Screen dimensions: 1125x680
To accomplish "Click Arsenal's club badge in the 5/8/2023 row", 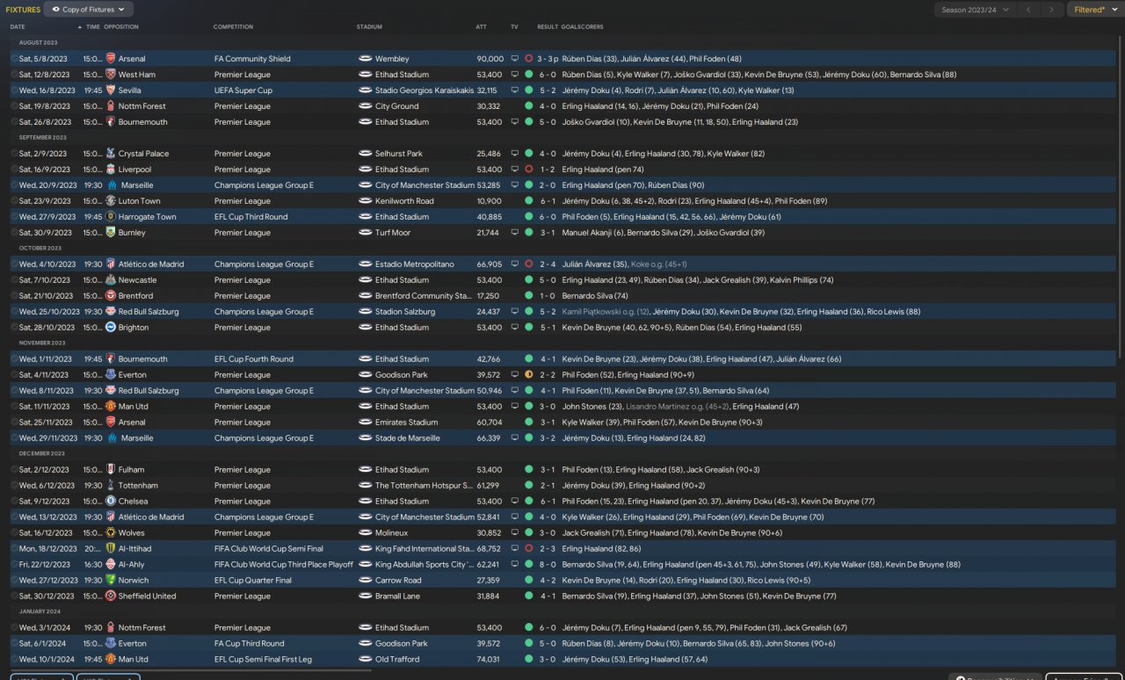I will click(x=111, y=59).
